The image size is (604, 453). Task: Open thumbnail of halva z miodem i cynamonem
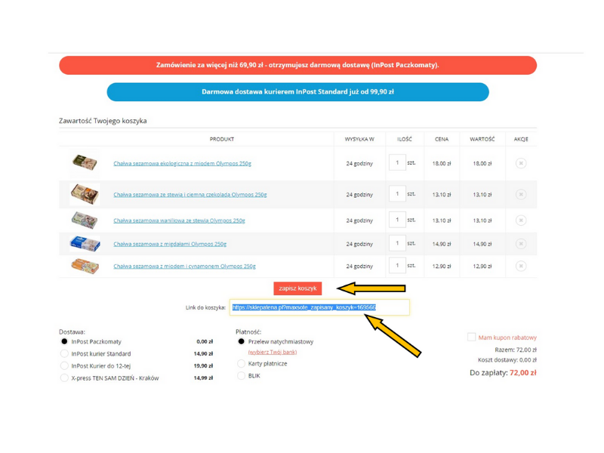85,267
